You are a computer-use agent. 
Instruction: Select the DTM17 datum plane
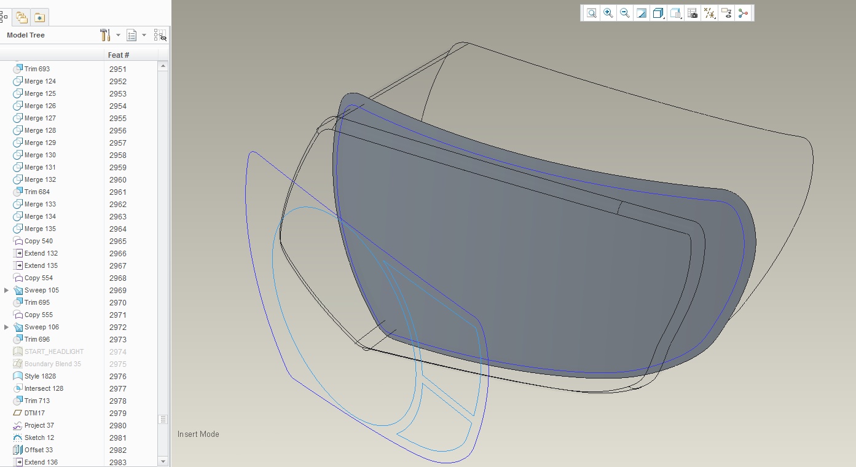(29, 413)
